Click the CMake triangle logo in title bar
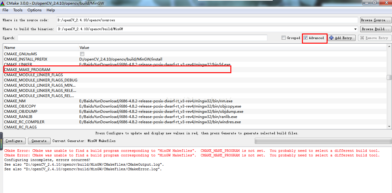 pos(3,3)
